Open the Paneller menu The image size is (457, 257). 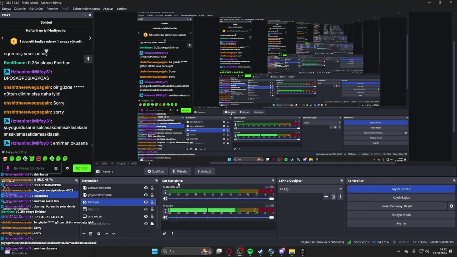coord(52,9)
